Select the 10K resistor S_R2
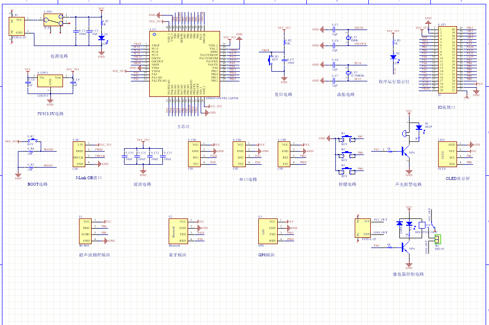Viewport: 489px width, 325px height. point(284,43)
